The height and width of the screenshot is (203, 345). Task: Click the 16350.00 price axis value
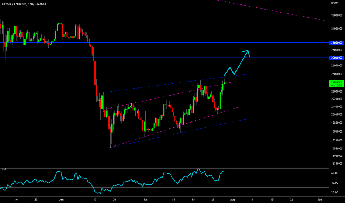point(337,163)
